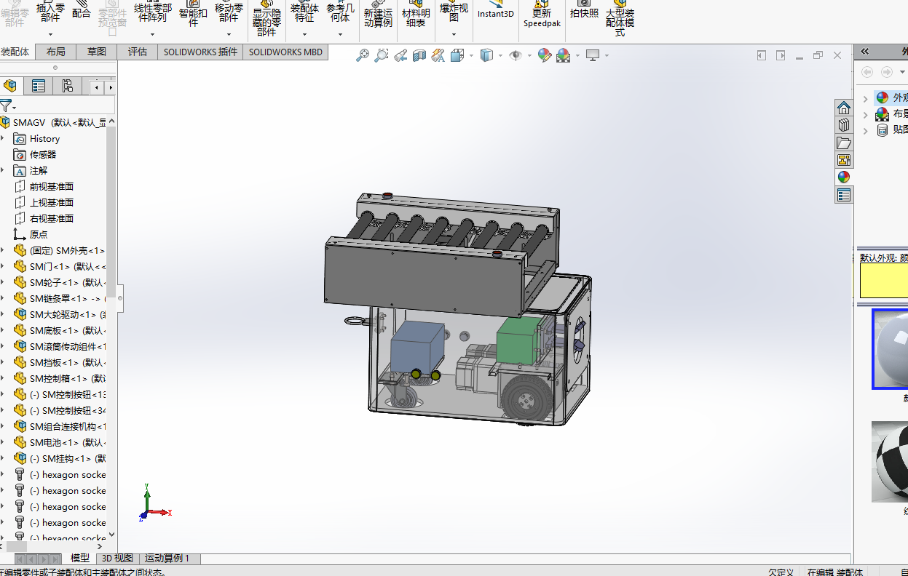Expand 注解 annotations node in tree
This screenshot has height=576, width=908.
(x=3, y=170)
